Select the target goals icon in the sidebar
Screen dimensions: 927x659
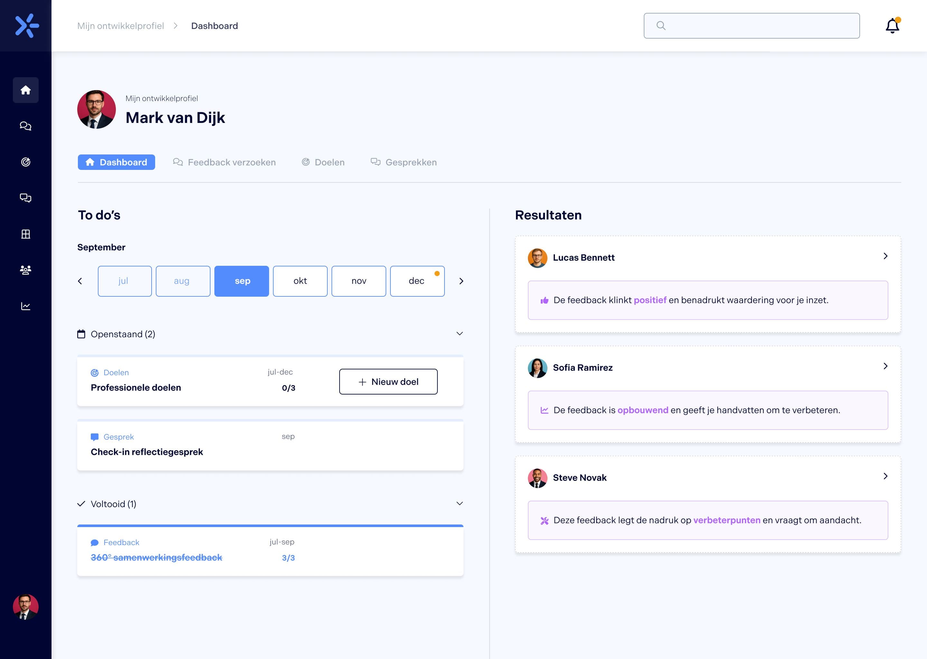(x=25, y=162)
